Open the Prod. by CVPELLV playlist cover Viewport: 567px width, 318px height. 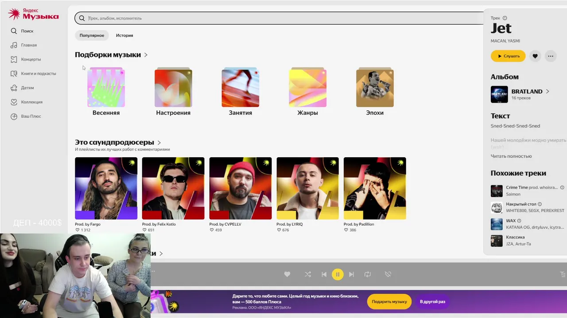point(241,188)
